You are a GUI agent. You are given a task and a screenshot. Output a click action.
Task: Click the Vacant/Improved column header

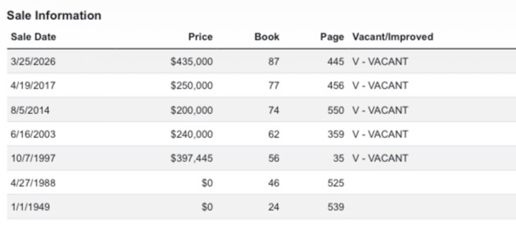tap(393, 37)
